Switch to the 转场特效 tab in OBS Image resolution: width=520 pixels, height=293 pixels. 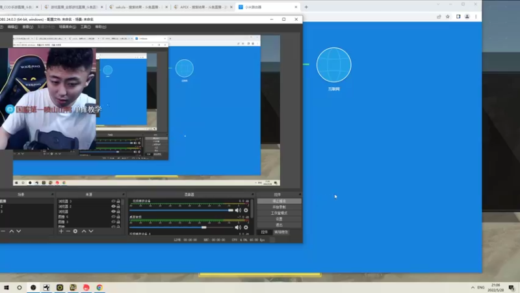pyautogui.click(x=281, y=232)
